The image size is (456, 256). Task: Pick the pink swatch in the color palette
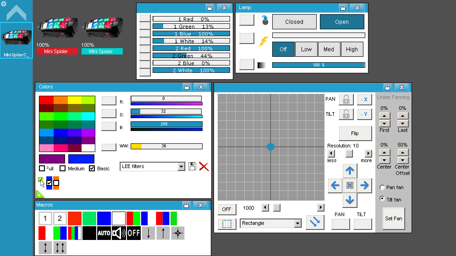pos(46,148)
